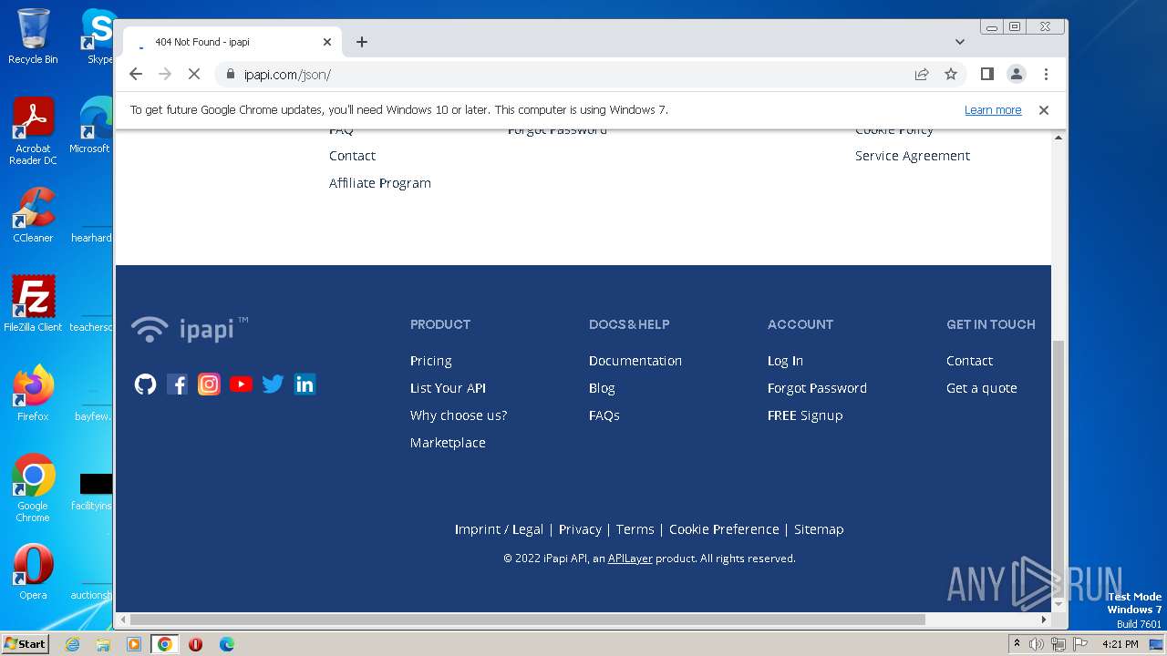Open the Documentation link

[635, 361]
